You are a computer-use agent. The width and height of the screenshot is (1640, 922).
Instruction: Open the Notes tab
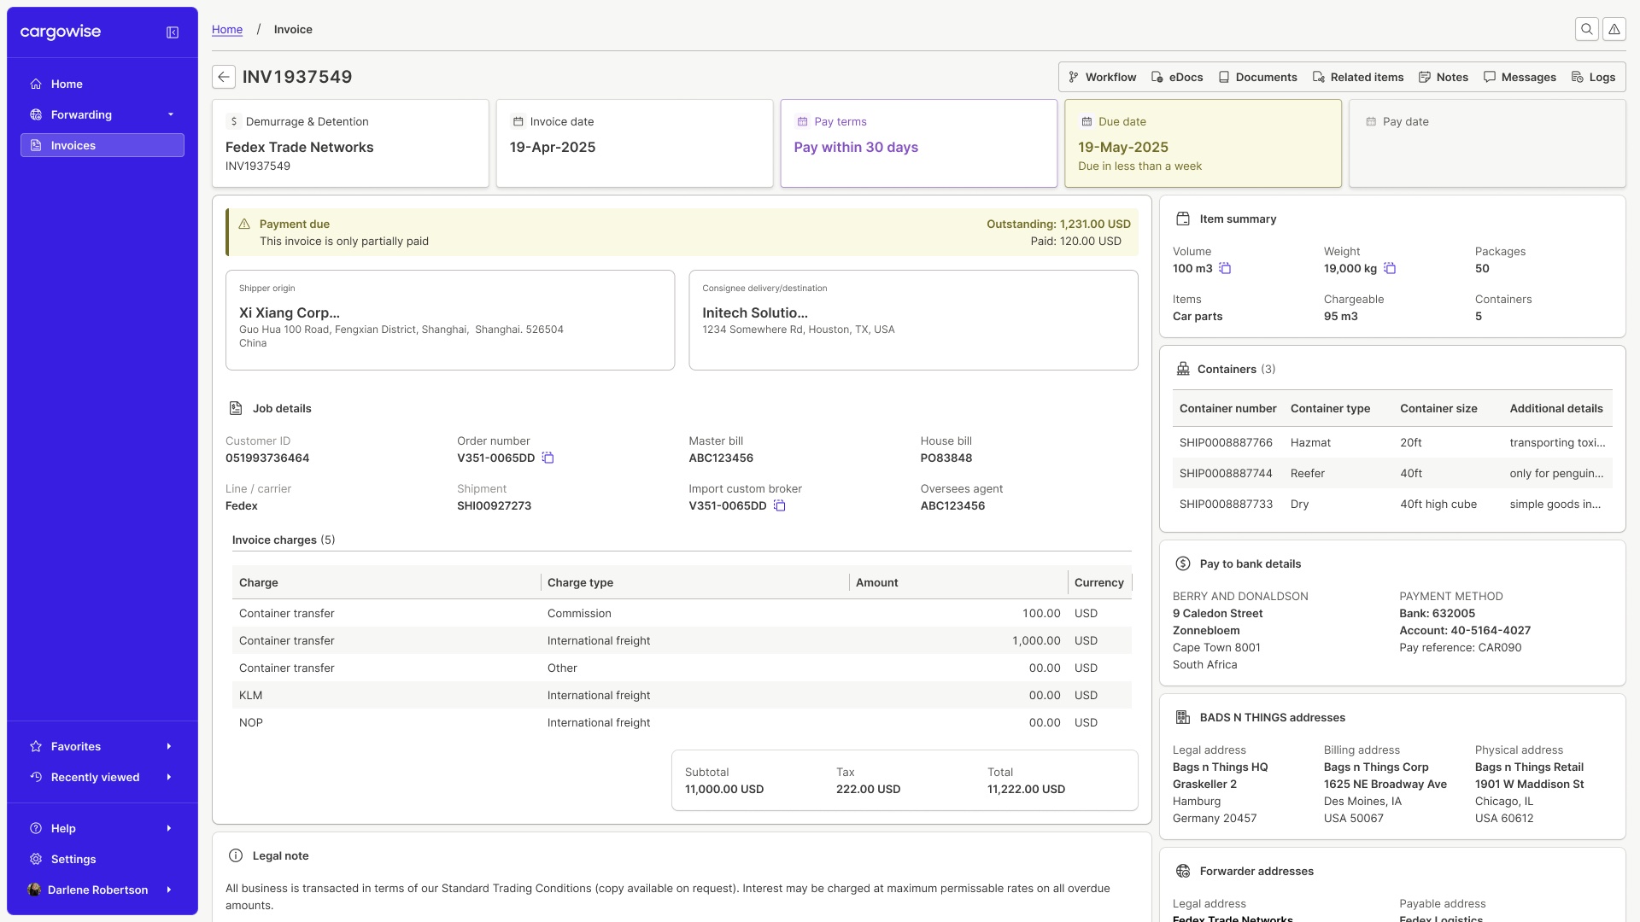pyautogui.click(x=1444, y=77)
